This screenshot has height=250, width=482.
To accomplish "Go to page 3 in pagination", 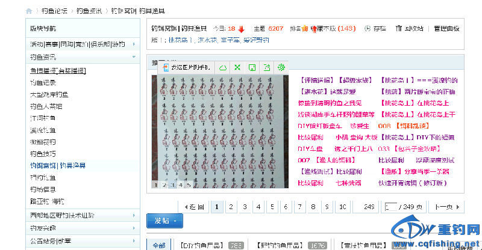I will 245,207.
